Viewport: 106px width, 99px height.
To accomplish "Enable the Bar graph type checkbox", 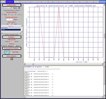I will tap(10, 24).
